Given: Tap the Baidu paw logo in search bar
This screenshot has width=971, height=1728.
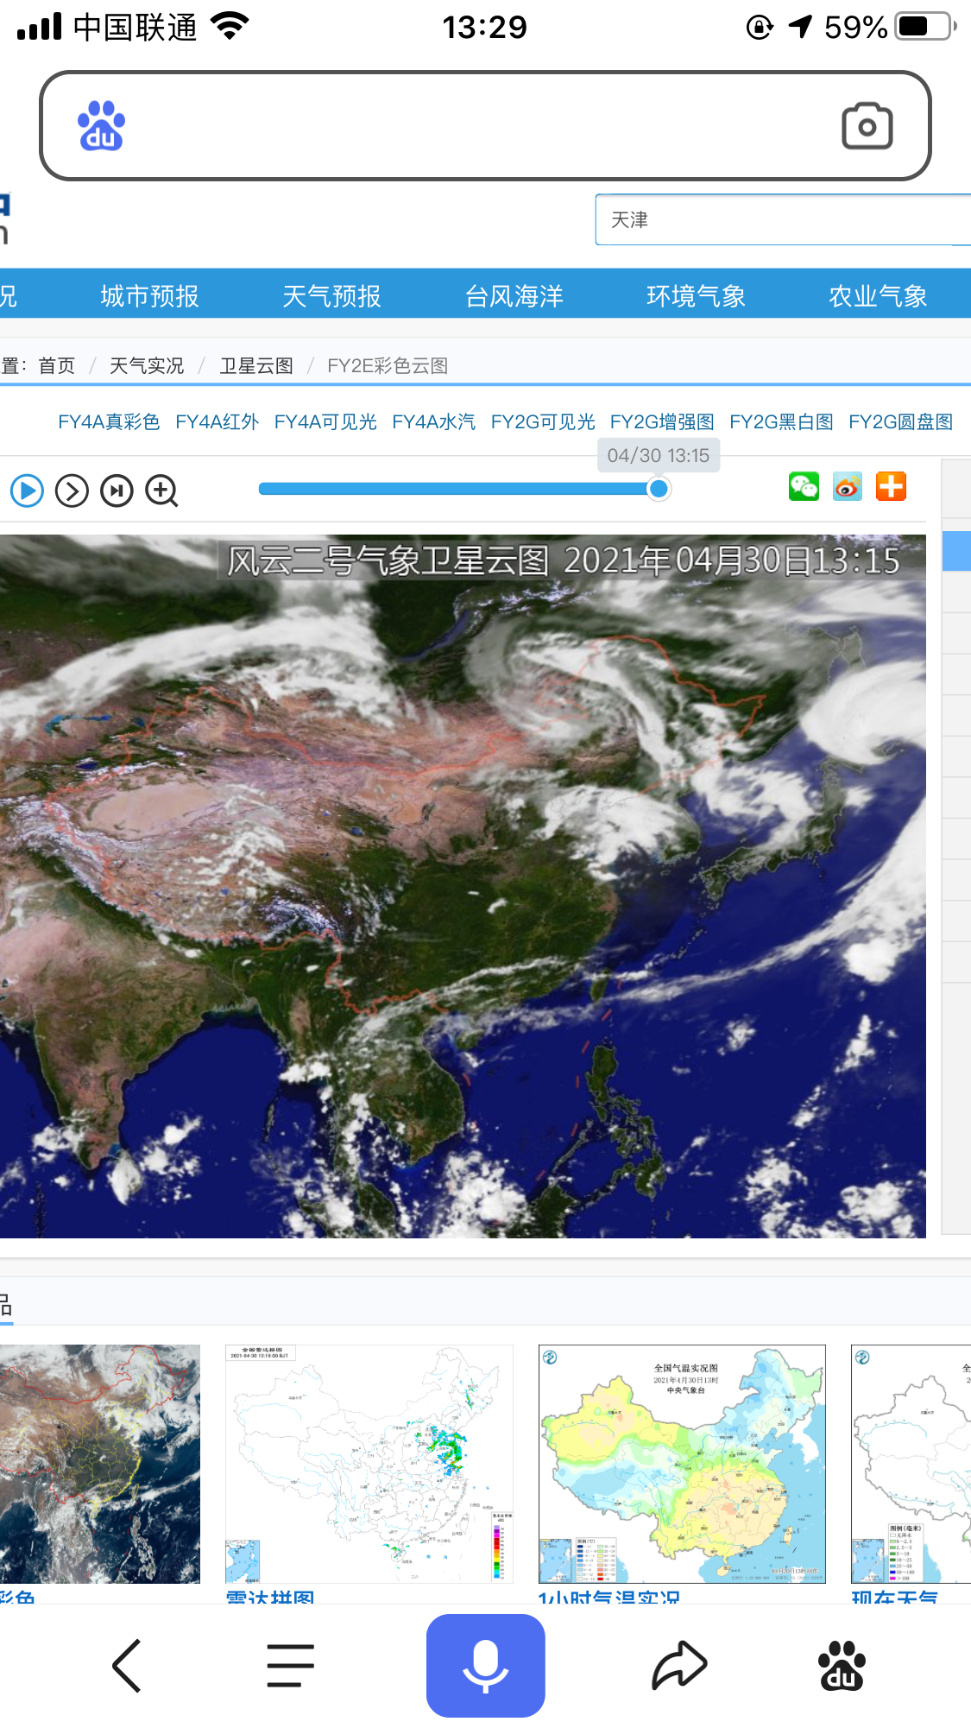Looking at the screenshot, I should (102, 126).
